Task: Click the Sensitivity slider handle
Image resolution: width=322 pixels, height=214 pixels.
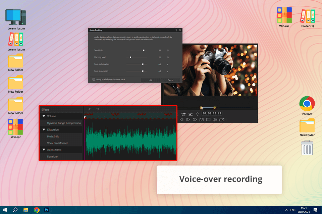Action: pyautogui.click(x=144, y=50)
